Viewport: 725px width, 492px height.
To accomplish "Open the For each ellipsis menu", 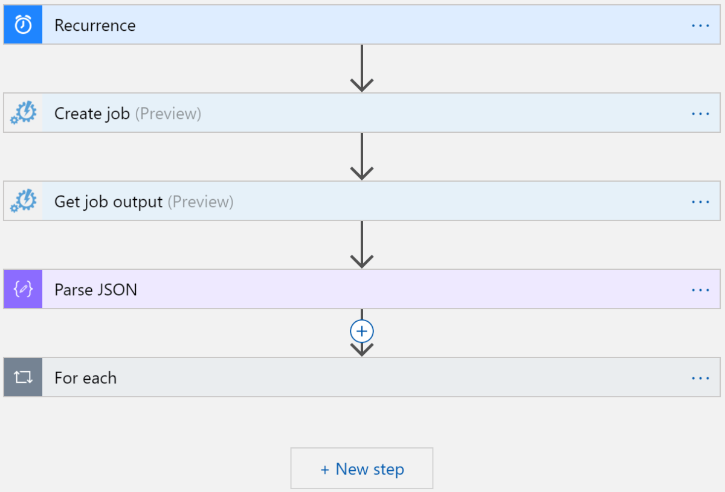I will click(700, 377).
